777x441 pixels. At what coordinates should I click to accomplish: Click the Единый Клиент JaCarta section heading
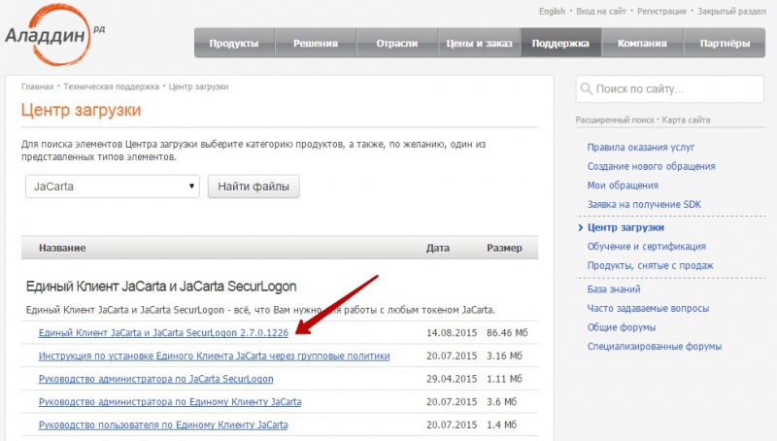pyautogui.click(x=161, y=287)
